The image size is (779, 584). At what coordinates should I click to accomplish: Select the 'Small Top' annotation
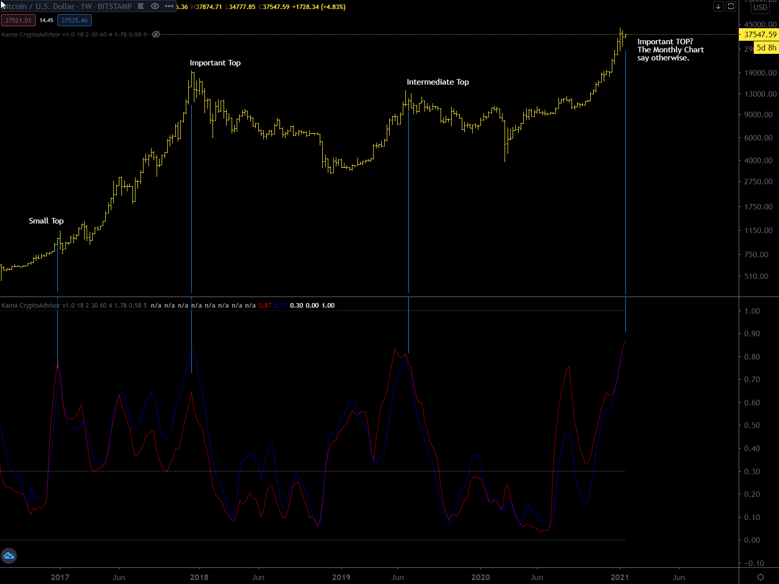[x=46, y=221]
